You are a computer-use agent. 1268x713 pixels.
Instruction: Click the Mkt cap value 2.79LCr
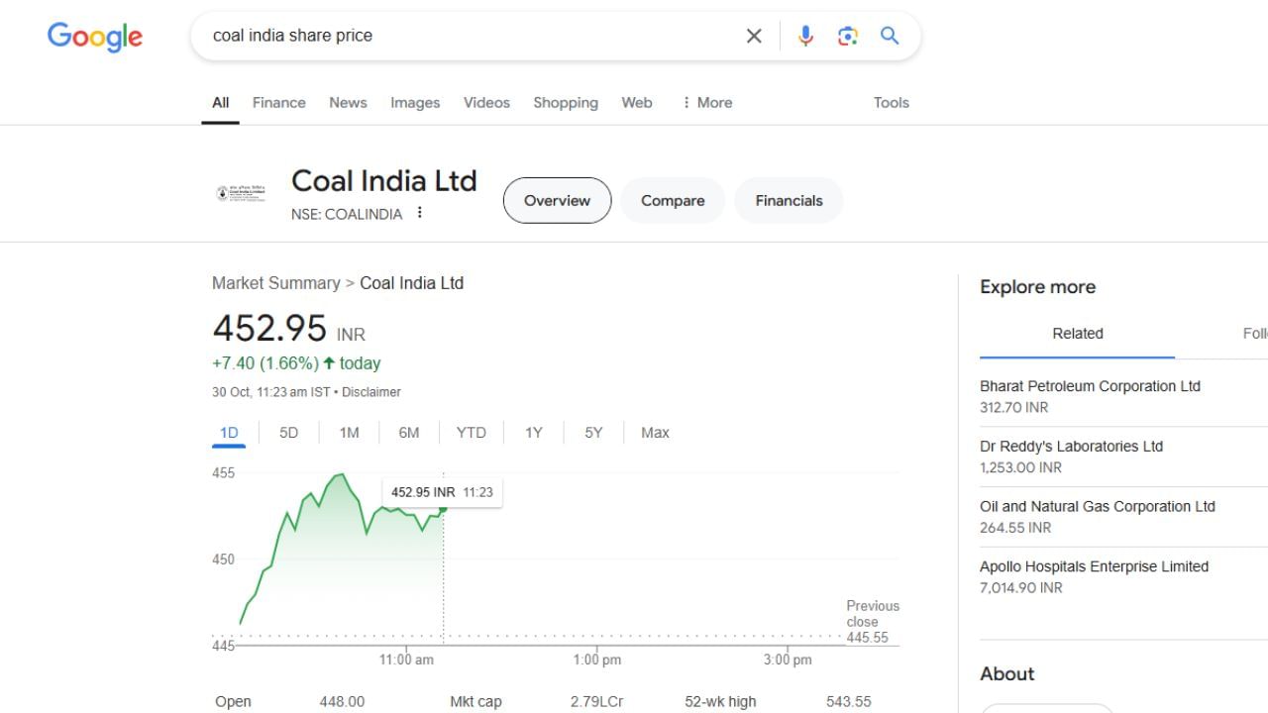(596, 701)
